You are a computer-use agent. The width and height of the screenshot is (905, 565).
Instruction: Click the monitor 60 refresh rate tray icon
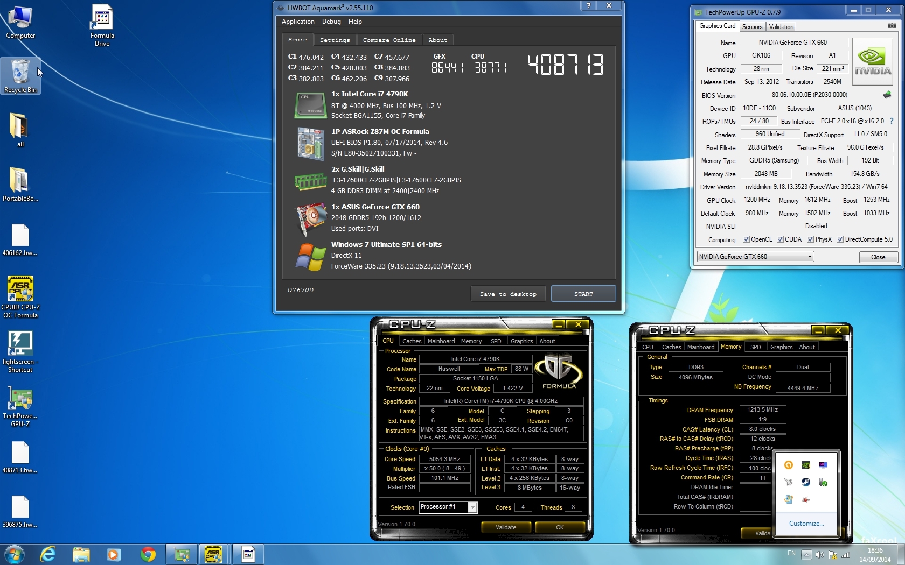823,465
